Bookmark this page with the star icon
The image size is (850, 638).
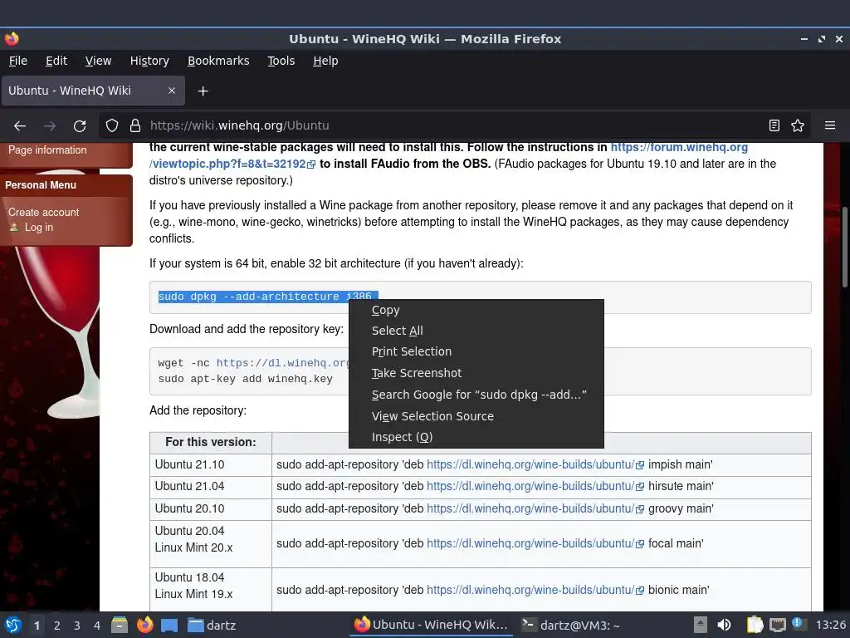click(x=798, y=126)
